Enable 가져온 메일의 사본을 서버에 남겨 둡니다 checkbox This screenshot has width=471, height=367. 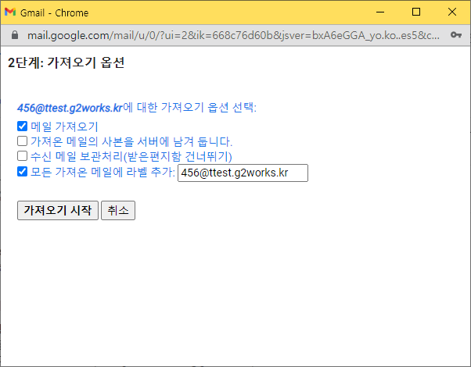point(22,141)
